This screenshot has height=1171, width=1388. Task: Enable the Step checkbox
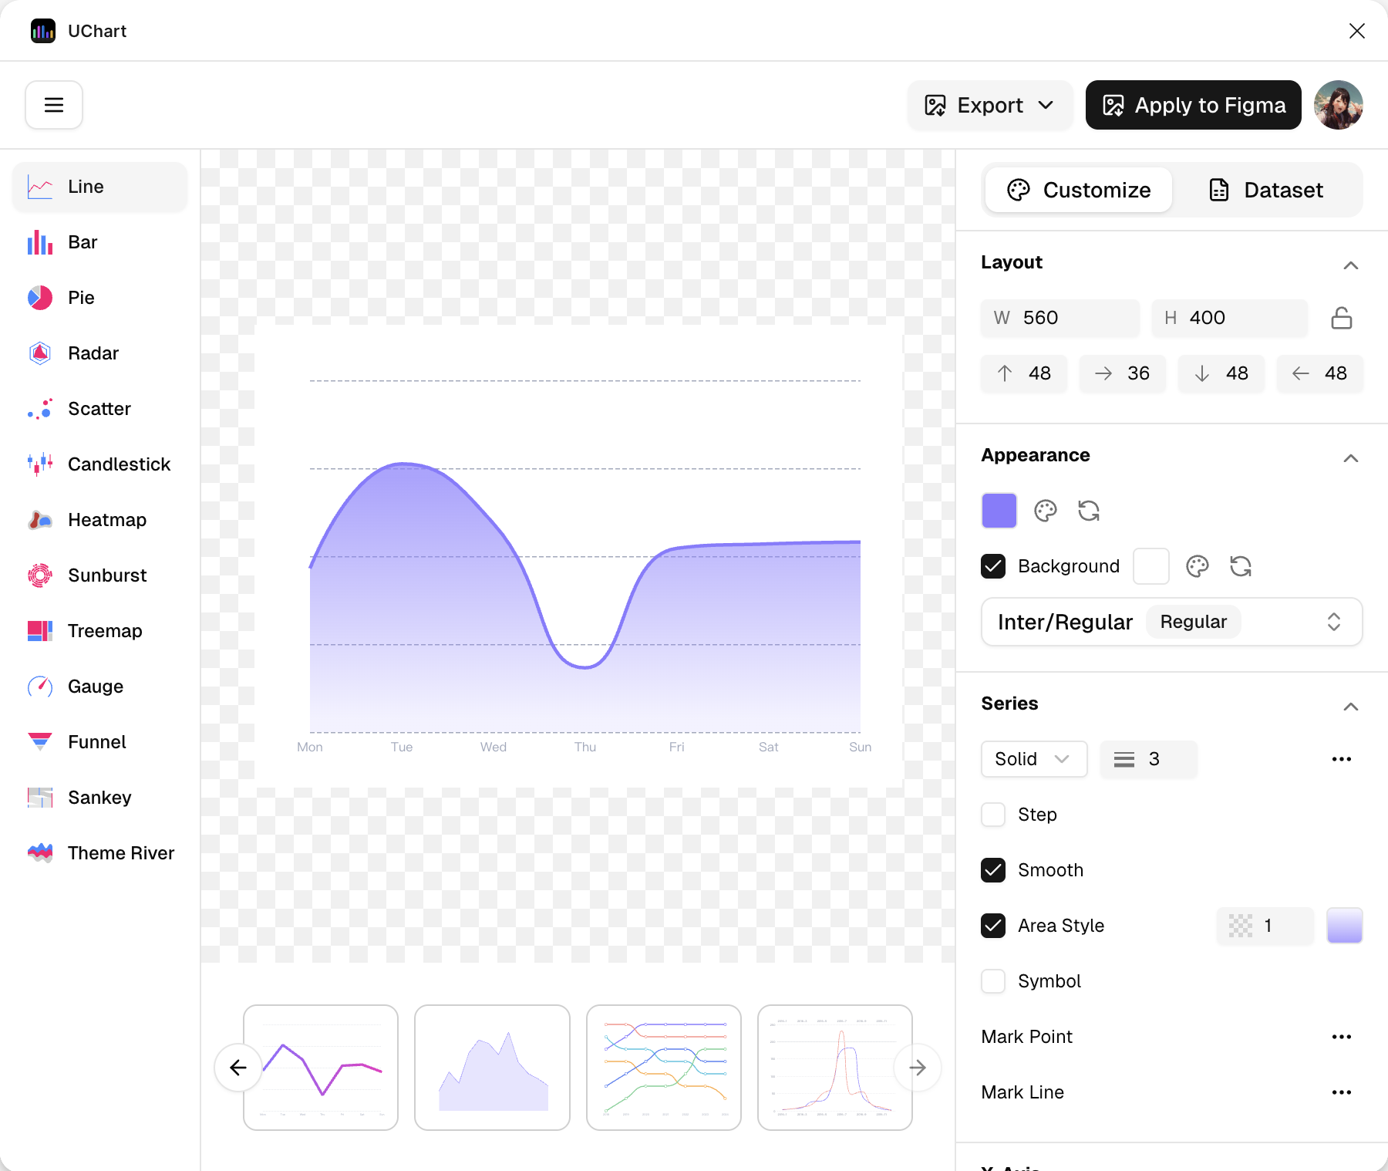(x=993, y=815)
